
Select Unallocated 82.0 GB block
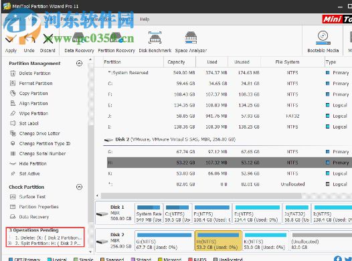point(321,241)
